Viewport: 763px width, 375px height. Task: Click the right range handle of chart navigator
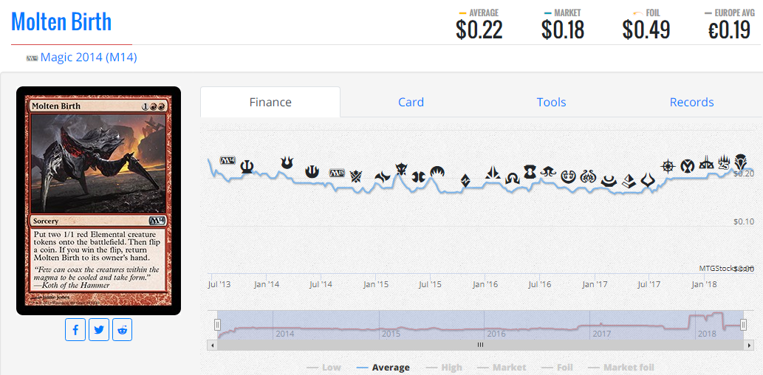pos(744,324)
